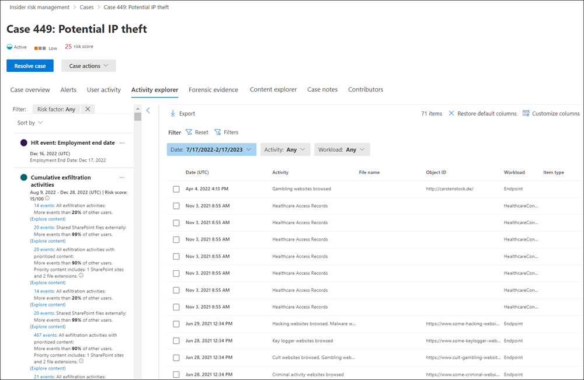This screenshot has height=380, width=584.
Task: Tick the first Healthcare Access Records row checkbox
Action: coord(176,205)
